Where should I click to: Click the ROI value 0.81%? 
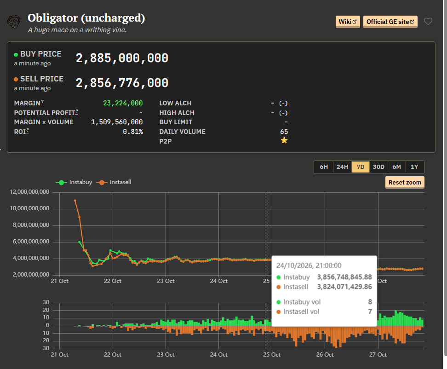click(x=133, y=132)
